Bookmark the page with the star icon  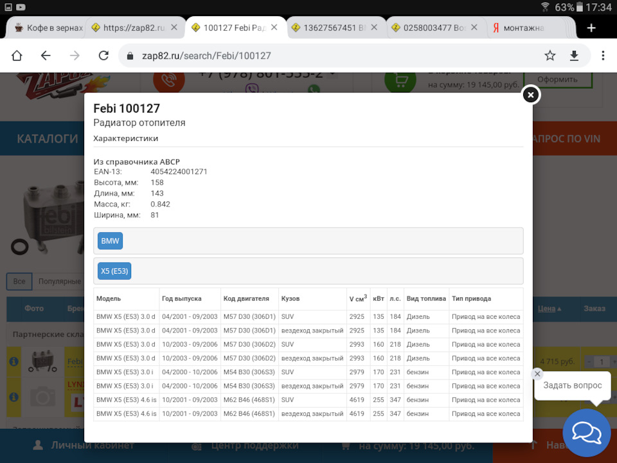[x=550, y=55]
